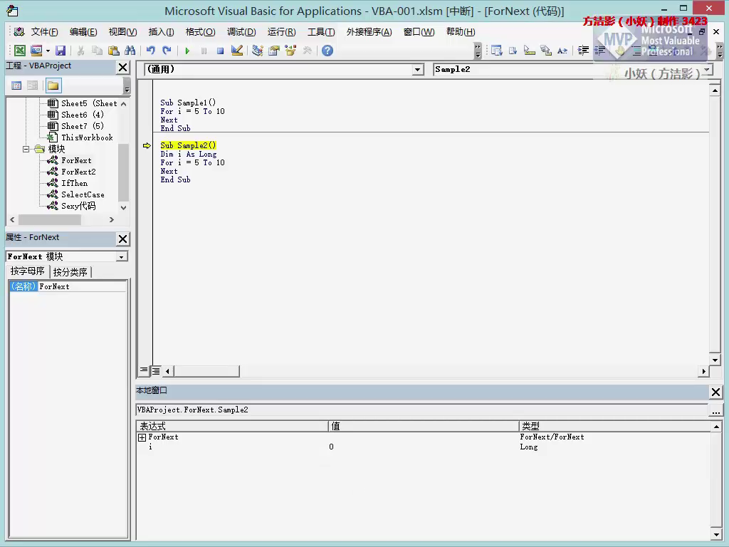Click the Insert UserForm toolbar icon
This screenshot has width=729, height=547.
tap(36, 51)
